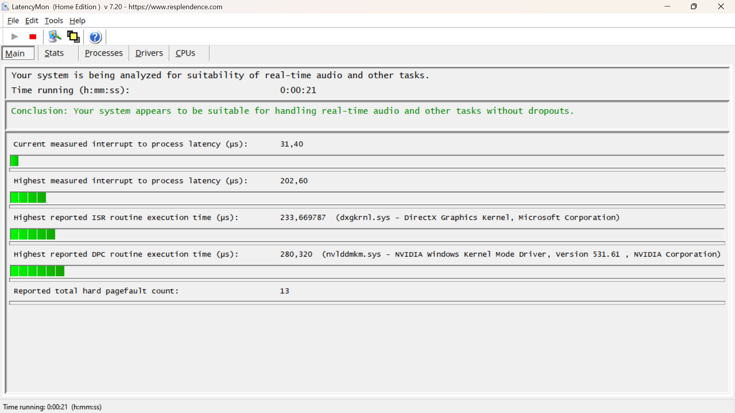
Task: Click the LatencyMon title bar app icon
Action: [5, 7]
